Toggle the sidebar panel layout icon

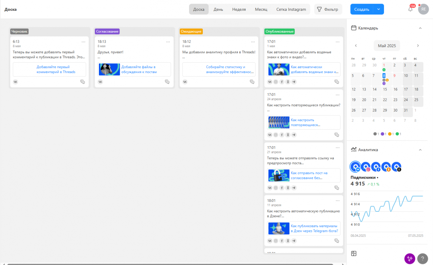click(x=354, y=253)
